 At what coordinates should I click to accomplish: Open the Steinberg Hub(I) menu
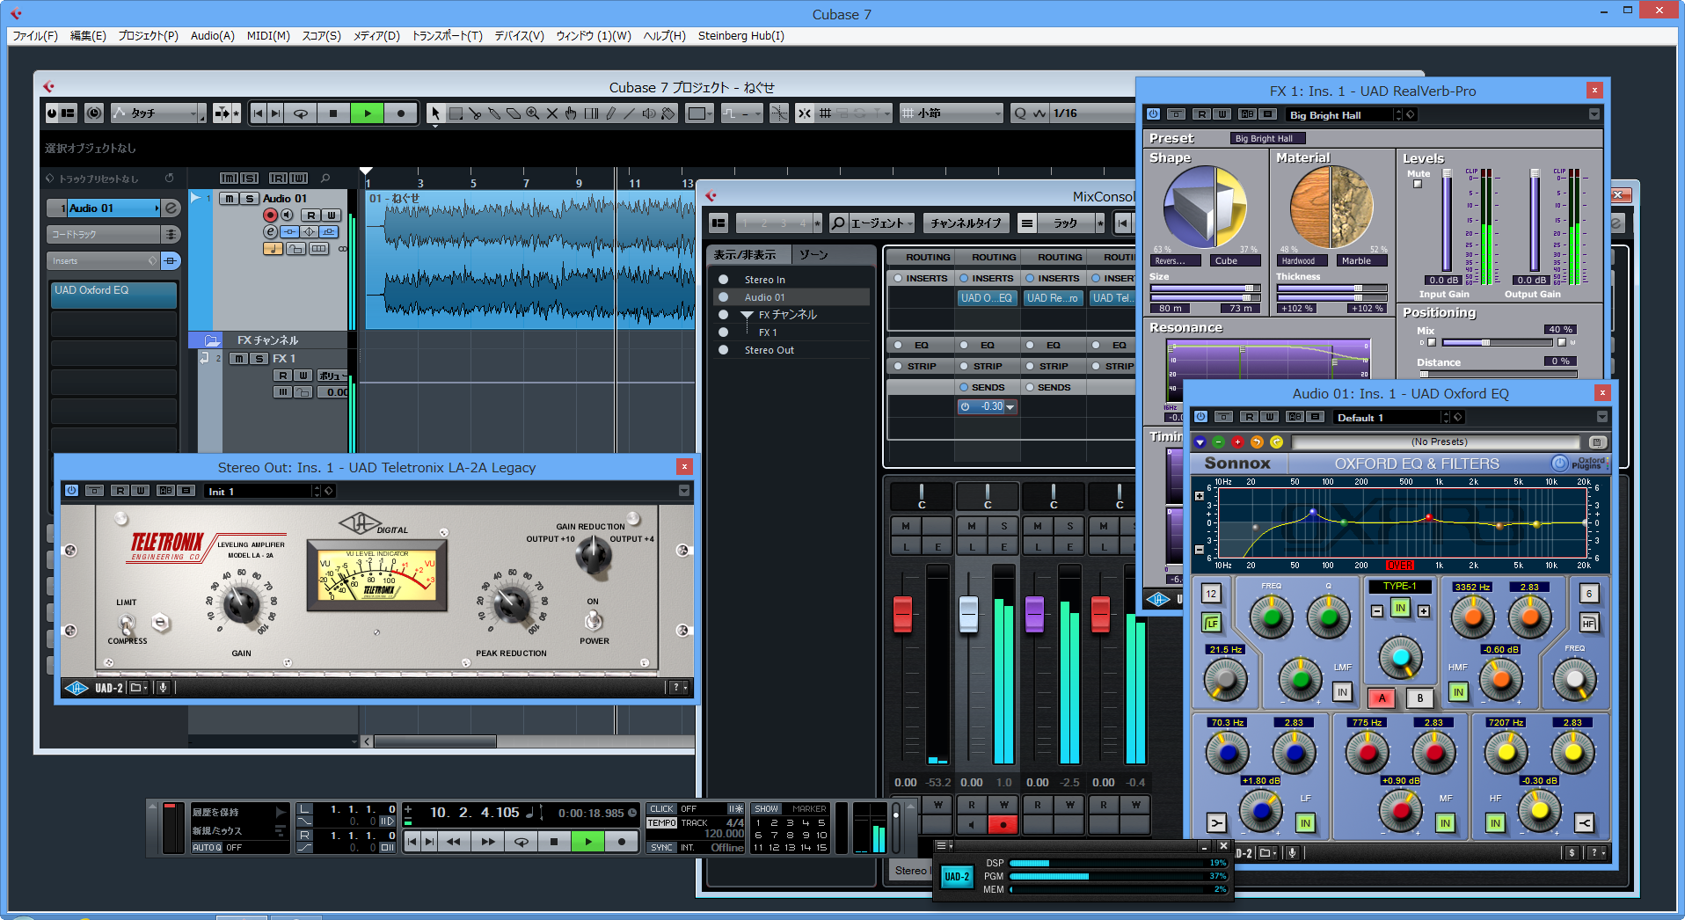click(x=741, y=36)
